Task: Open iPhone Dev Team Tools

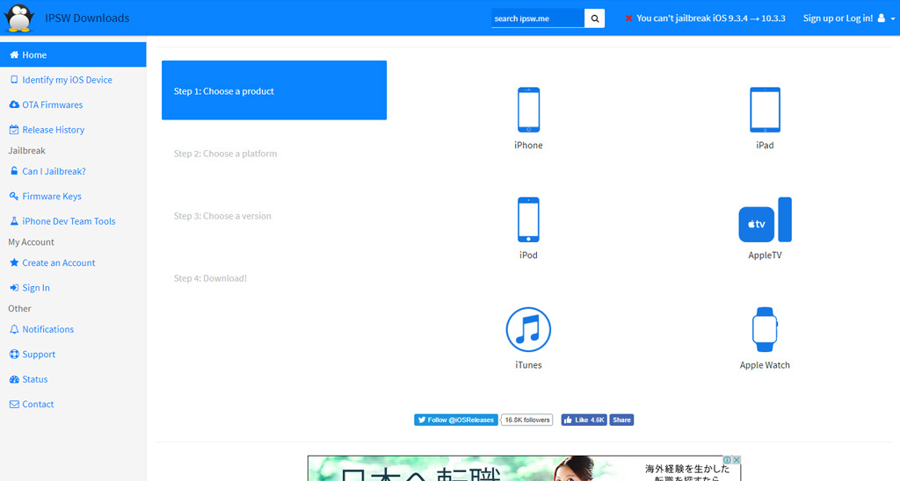Action: point(69,220)
